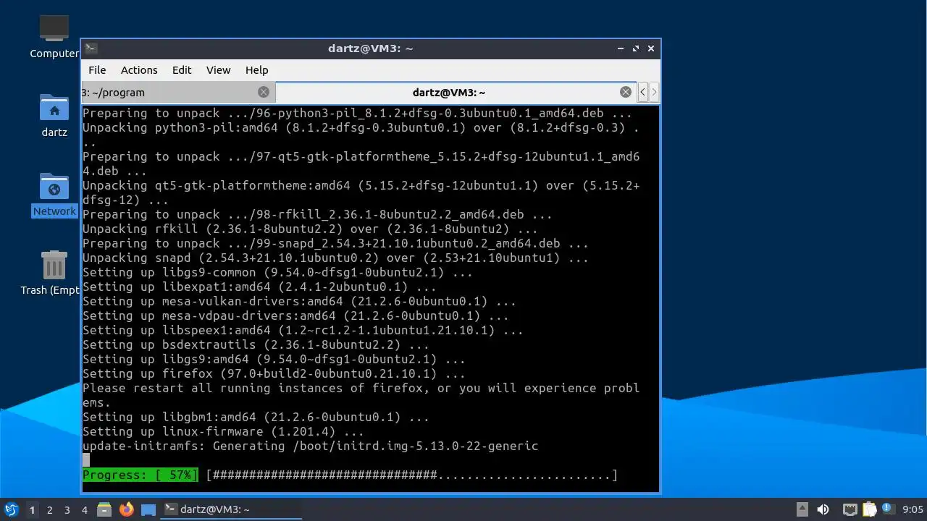Image resolution: width=927 pixels, height=521 pixels.
Task: Click the "Preparing to unpack .../99-snapd" line
Action: point(335,244)
